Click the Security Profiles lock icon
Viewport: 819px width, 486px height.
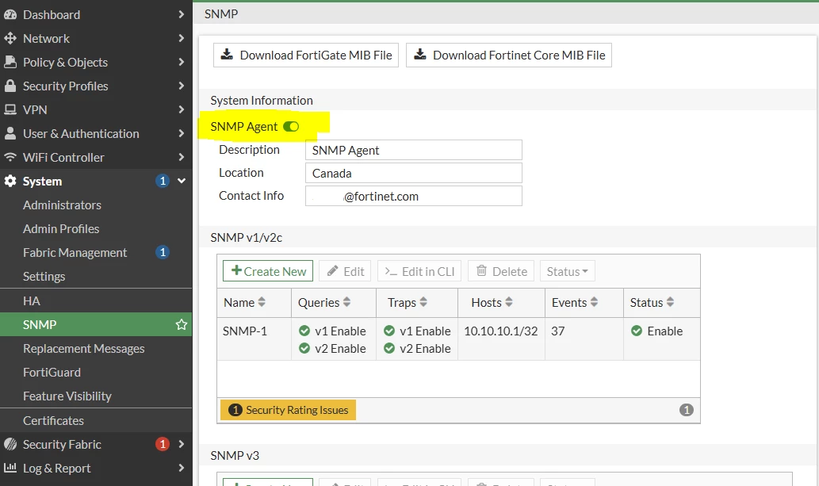click(10, 86)
